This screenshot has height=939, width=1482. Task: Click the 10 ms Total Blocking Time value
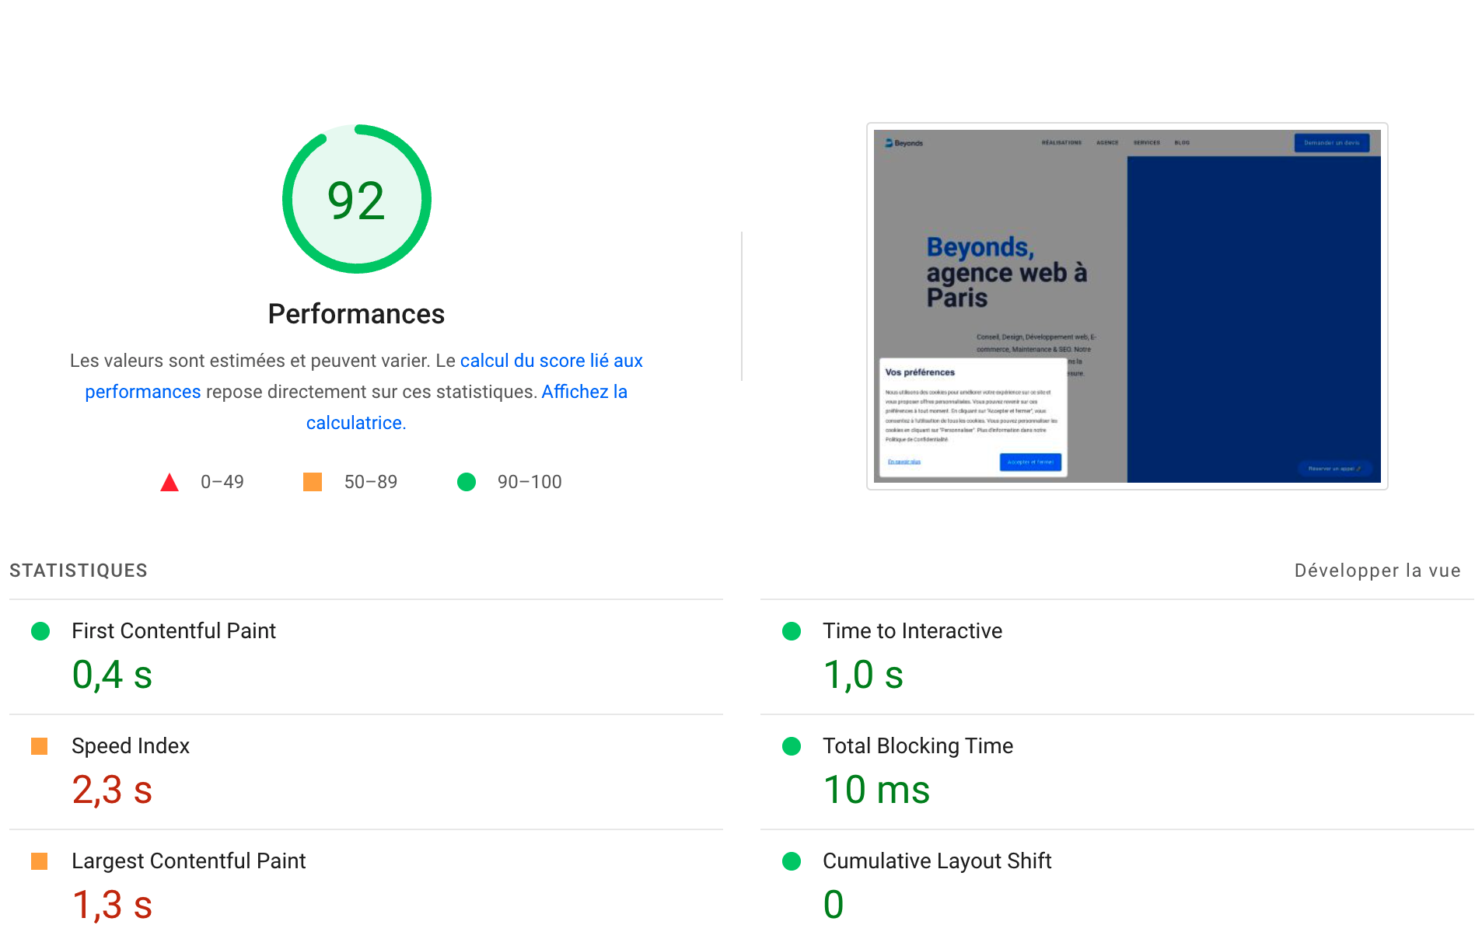coord(876,790)
